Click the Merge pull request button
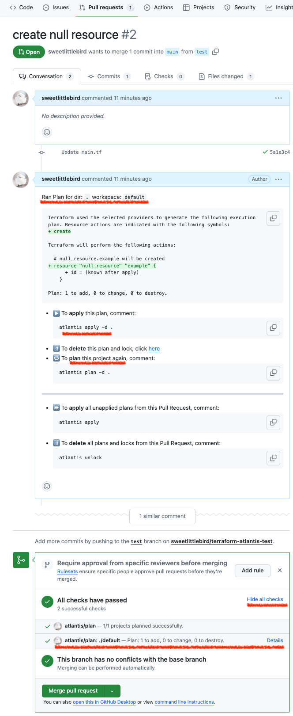The height and width of the screenshot is (716, 293). tap(73, 691)
